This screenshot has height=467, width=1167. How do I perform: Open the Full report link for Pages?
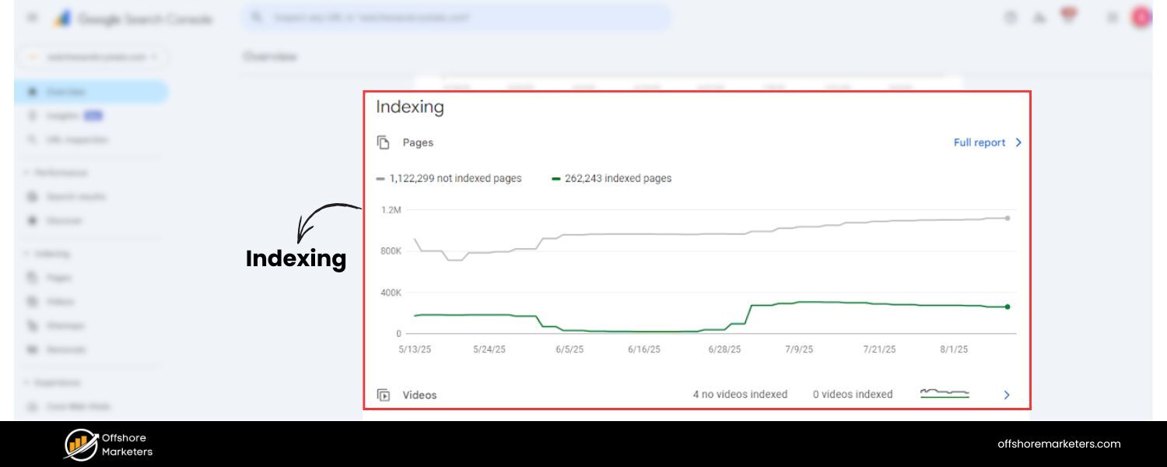[x=980, y=142]
